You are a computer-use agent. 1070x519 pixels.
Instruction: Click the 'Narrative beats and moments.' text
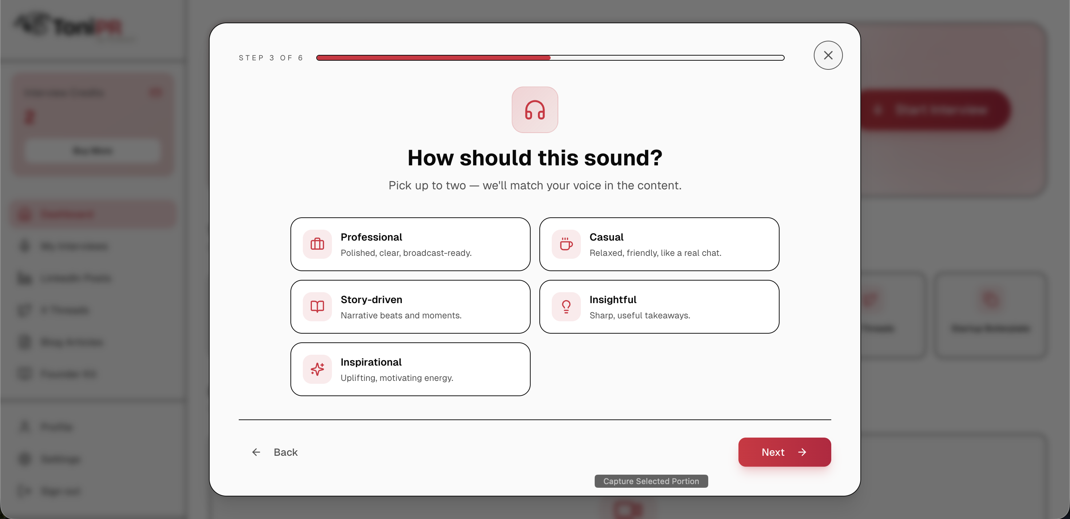[x=401, y=315]
